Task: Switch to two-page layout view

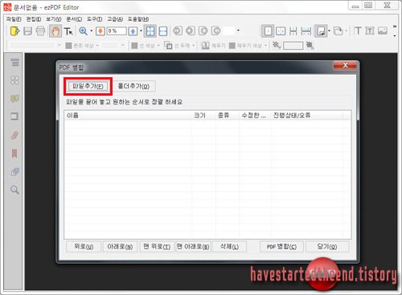Action: (281, 31)
